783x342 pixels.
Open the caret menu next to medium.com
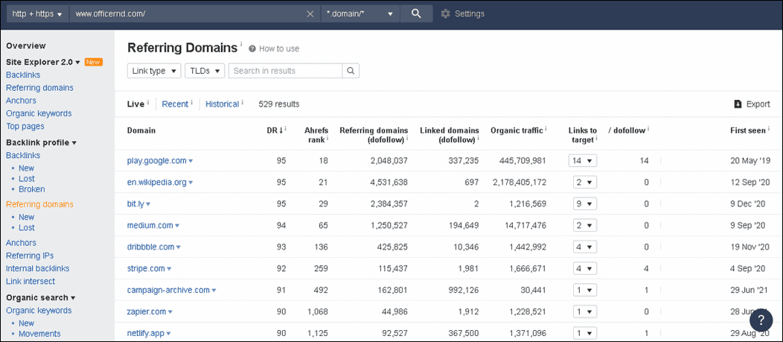(177, 226)
